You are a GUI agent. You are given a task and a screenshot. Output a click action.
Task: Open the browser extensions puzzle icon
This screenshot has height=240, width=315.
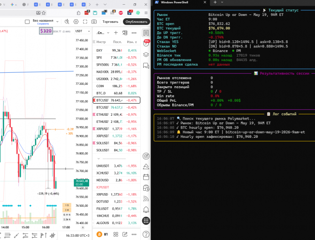coord(78,13)
